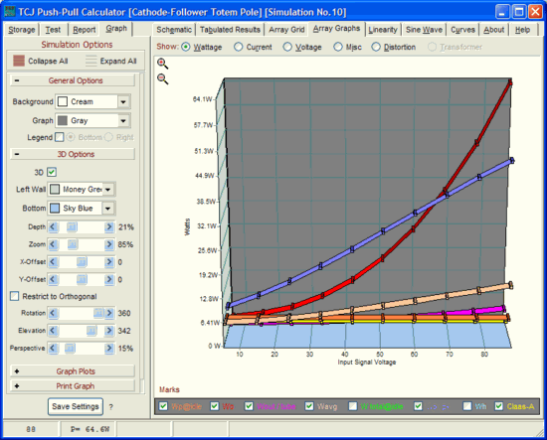Uncheck the Wo plot checkbox
The image size is (547, 440).
point(215,406)
